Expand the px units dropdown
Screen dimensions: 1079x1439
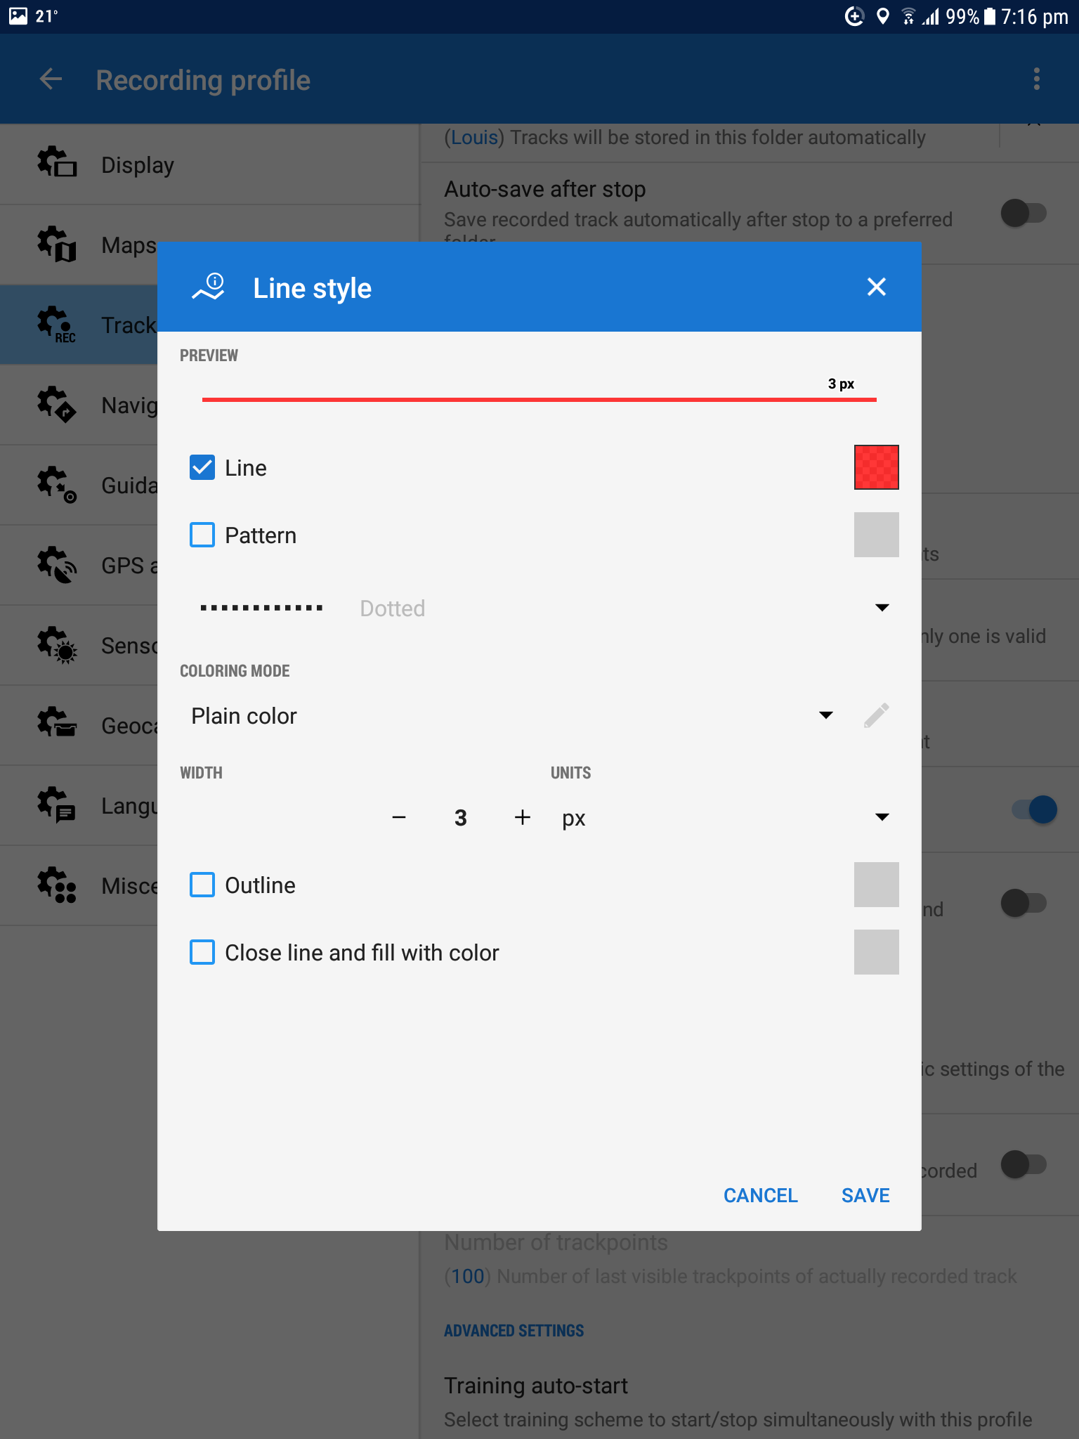(x=882, y=817)
